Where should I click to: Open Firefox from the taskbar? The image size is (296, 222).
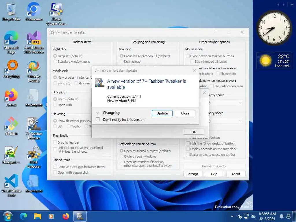click(66, 216)
